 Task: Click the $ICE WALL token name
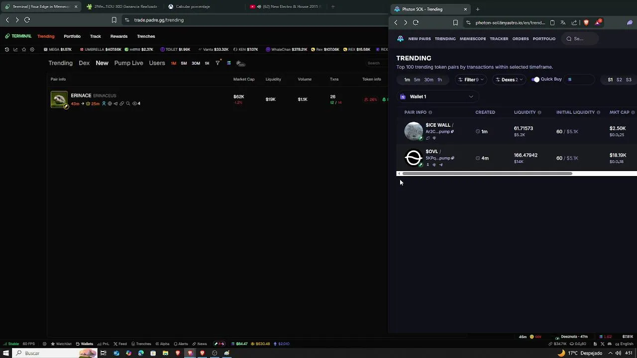(x=438, y=125)
